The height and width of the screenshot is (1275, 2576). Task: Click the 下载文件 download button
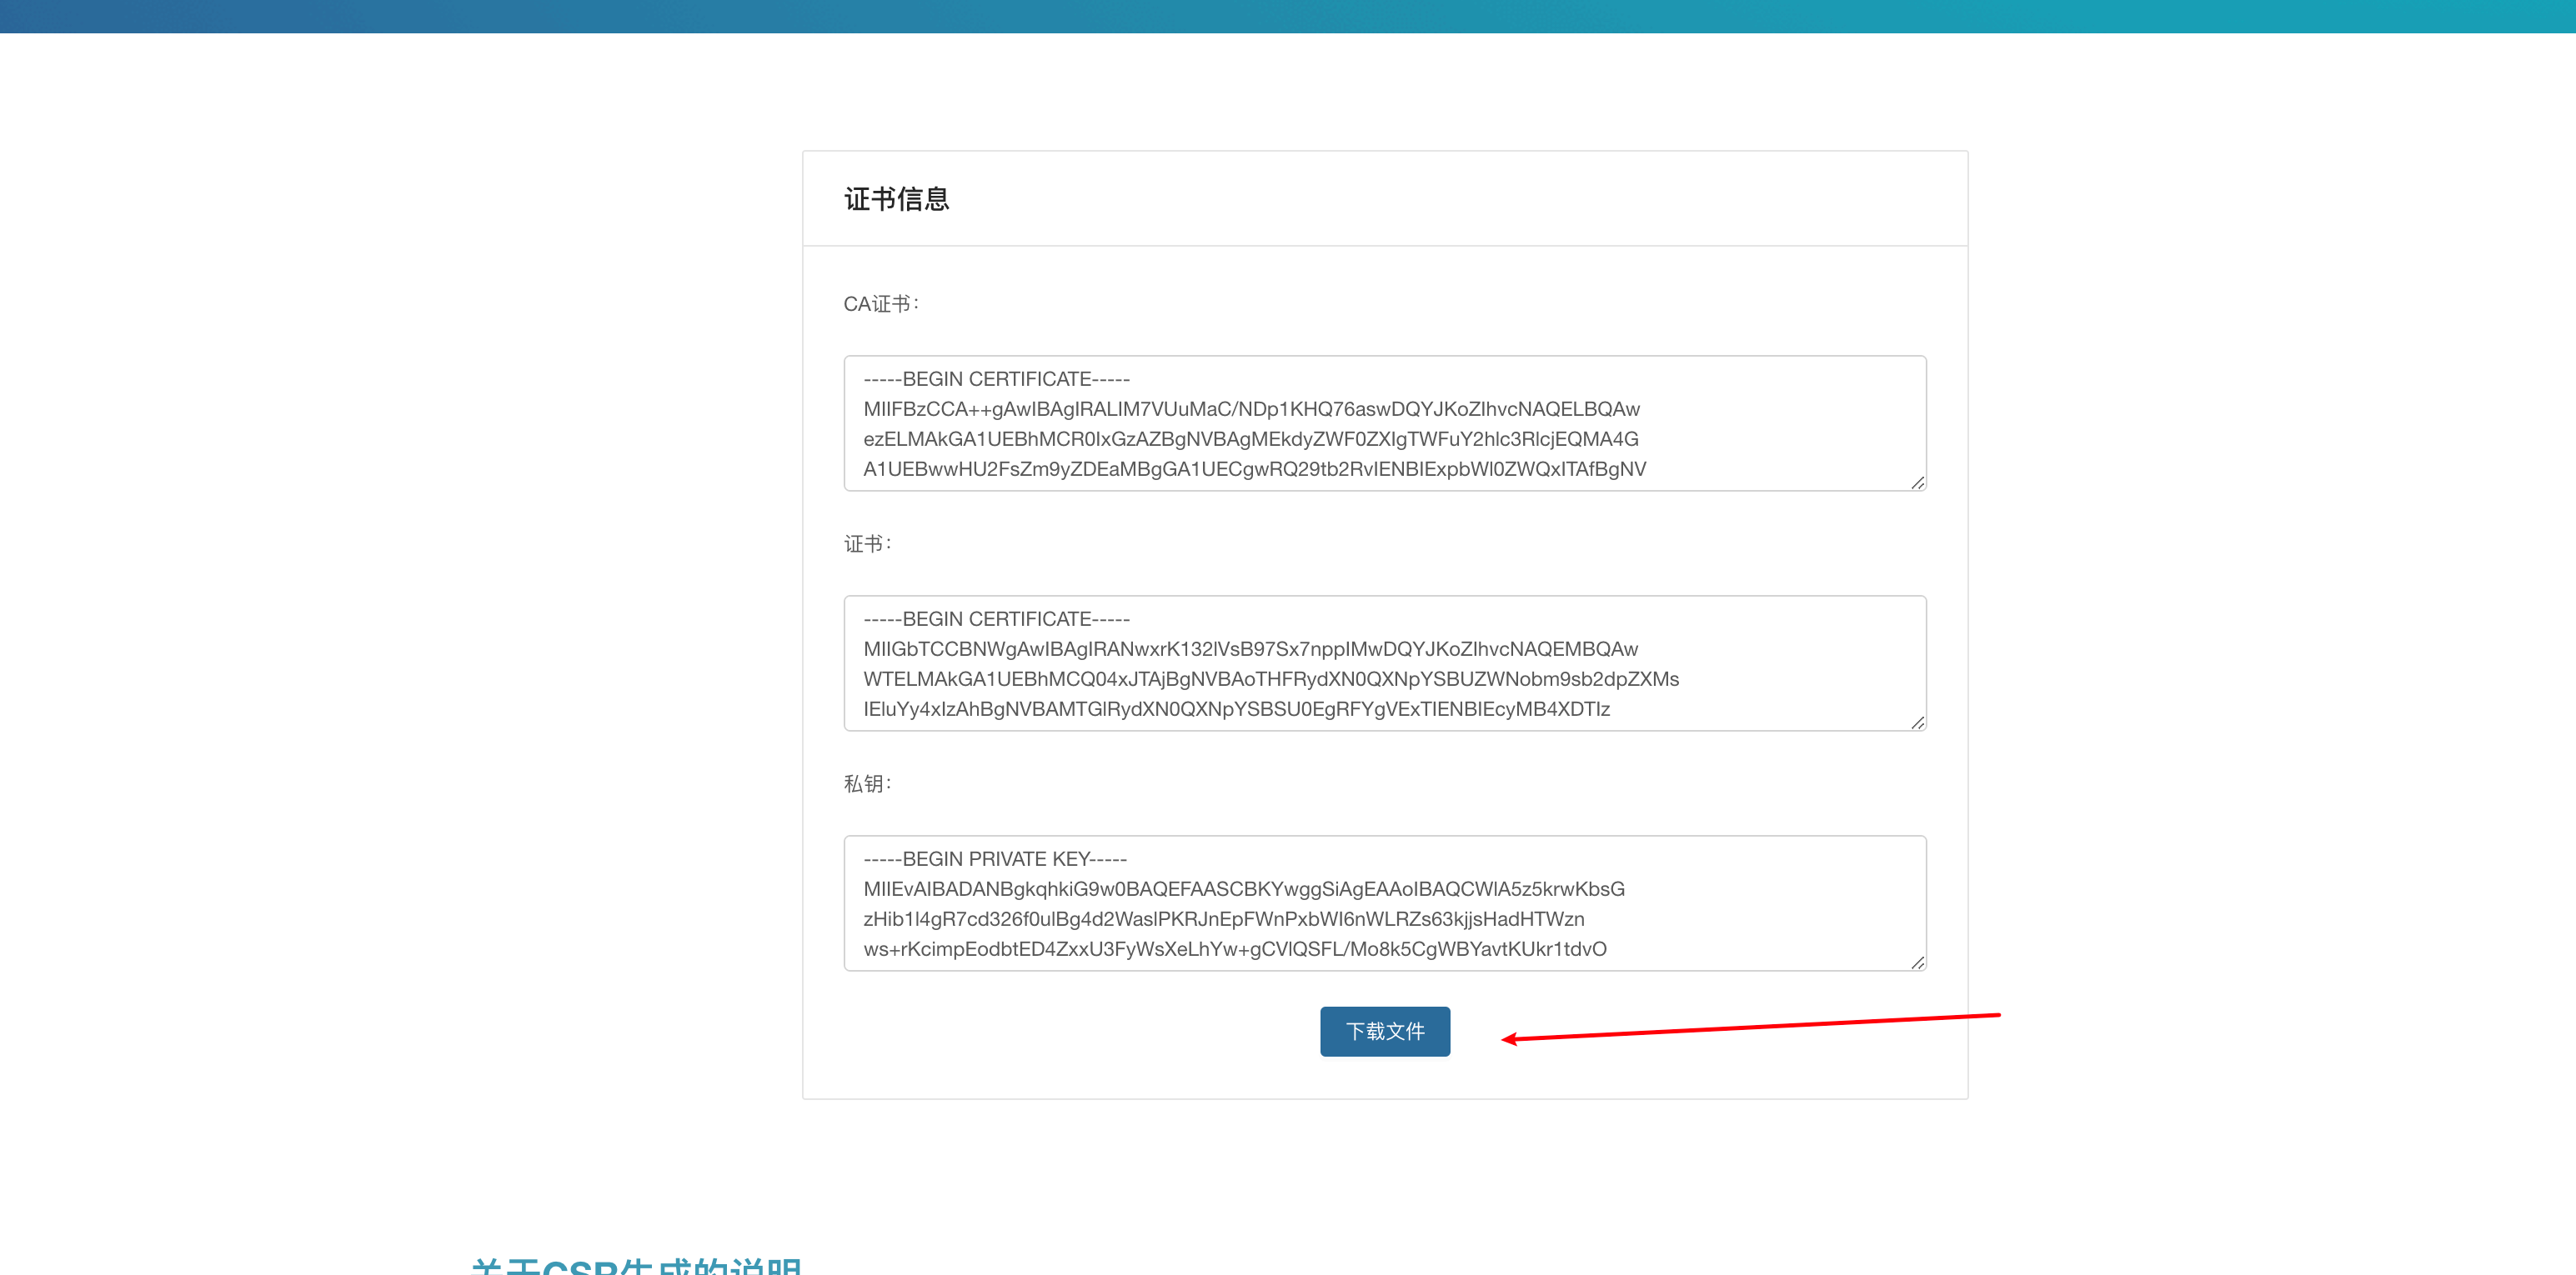coord(1384,1031)
